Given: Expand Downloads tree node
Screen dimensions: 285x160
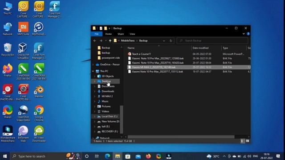Looking at the screenshot, I should pyautogui.click(x=95, y=91).
